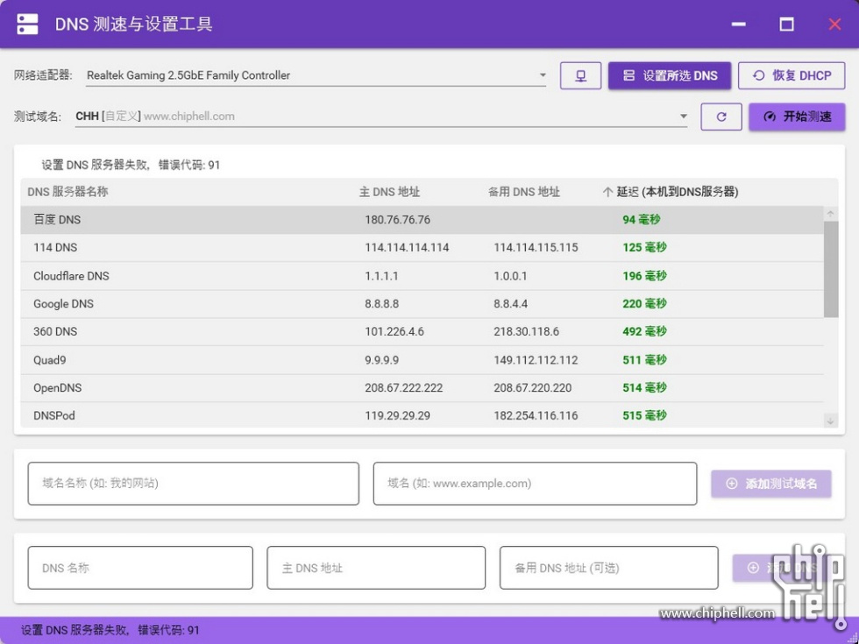Image resolution: width=859 pixels, height=644 pixels.
Task: Click the 114.114.115.115 backup address cell
Action: 536,247
